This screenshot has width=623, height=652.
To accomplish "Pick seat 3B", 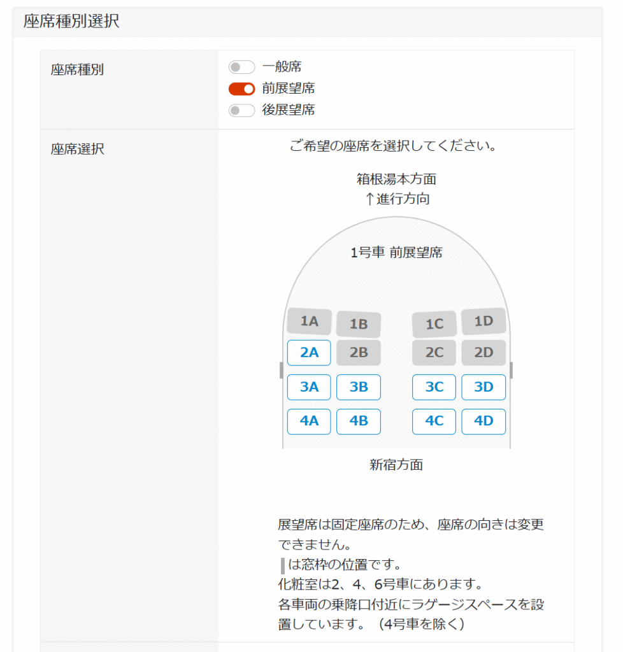I will (x=359, y=387).
